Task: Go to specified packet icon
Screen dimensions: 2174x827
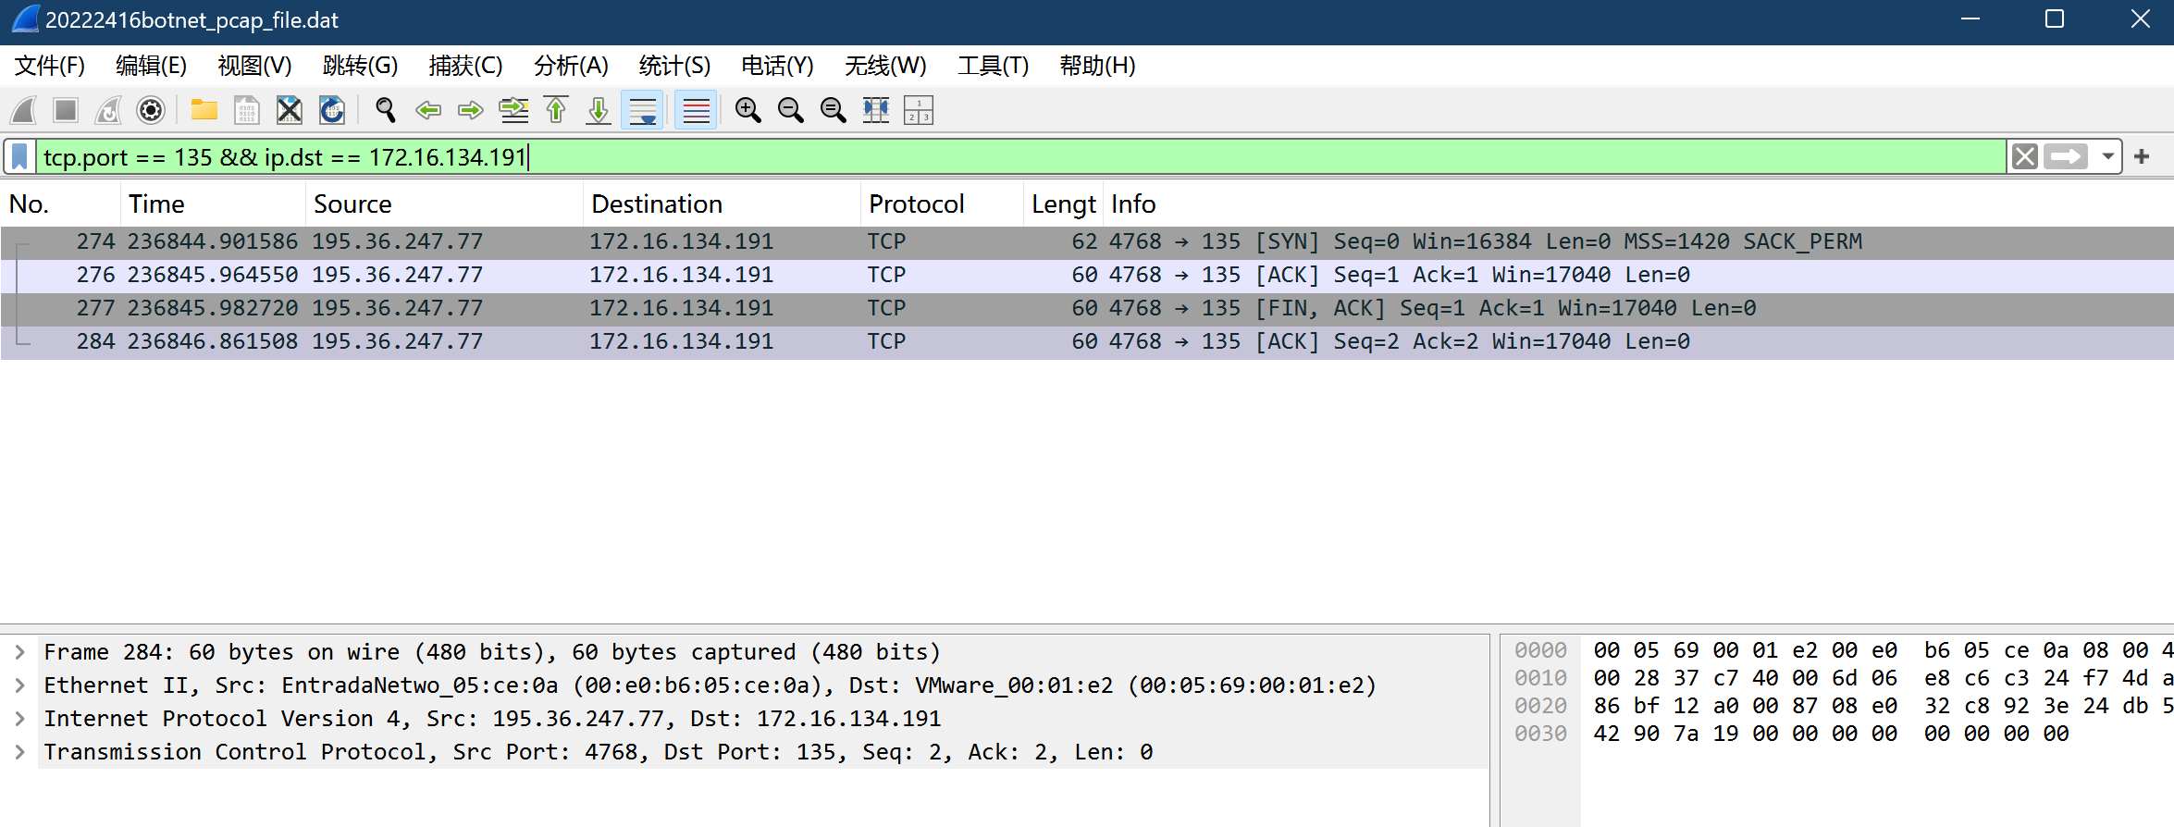Action: click(513, 110)
